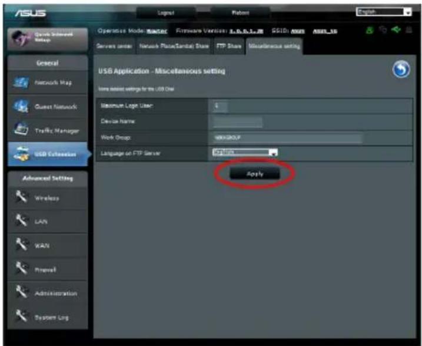Switch to FTP Share tab
The width and height of the screenshot is (422, 346).
tap(229, 46)
